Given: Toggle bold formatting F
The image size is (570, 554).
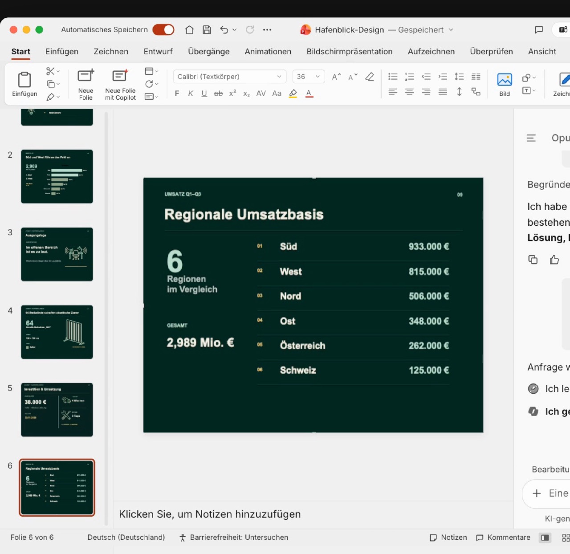Looking at the screenshot, I should point(177,94).
